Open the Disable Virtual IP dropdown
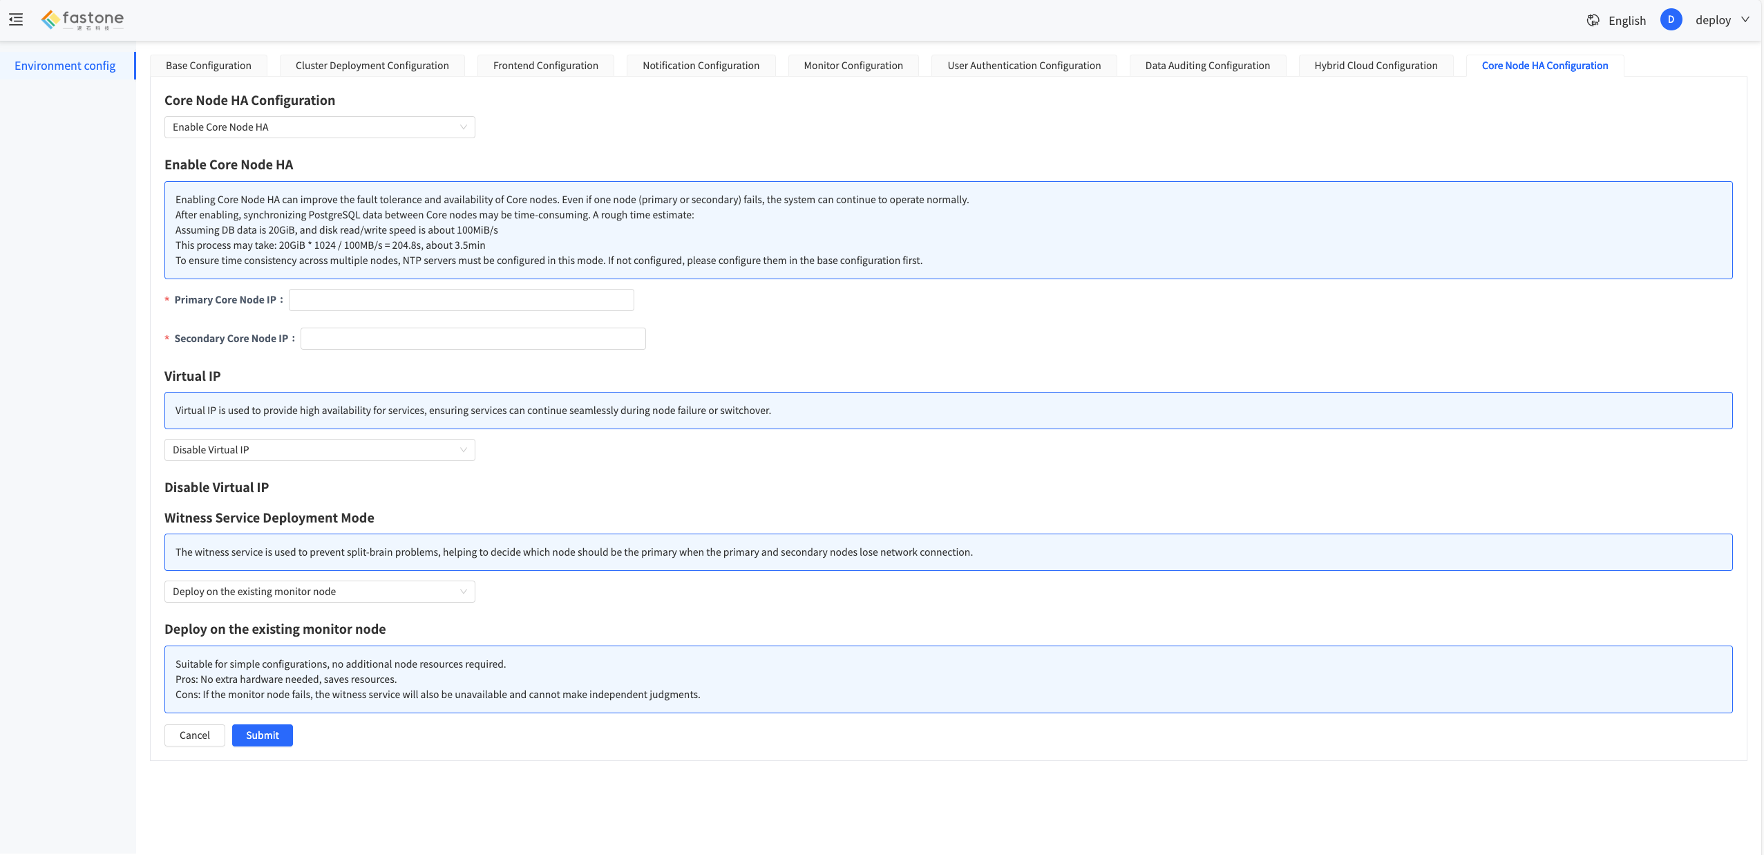Viewport: 1764px width, 855px height. tap(319, 450)
